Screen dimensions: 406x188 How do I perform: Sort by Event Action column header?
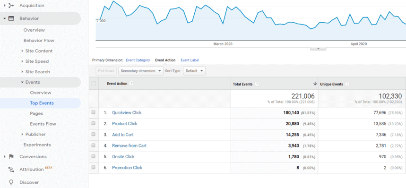click(117, 84)
